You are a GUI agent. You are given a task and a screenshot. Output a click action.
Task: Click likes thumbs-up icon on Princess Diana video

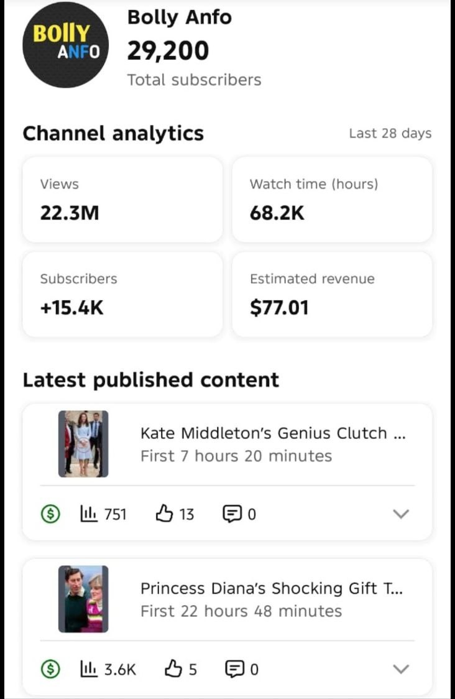tap(173, 669)
